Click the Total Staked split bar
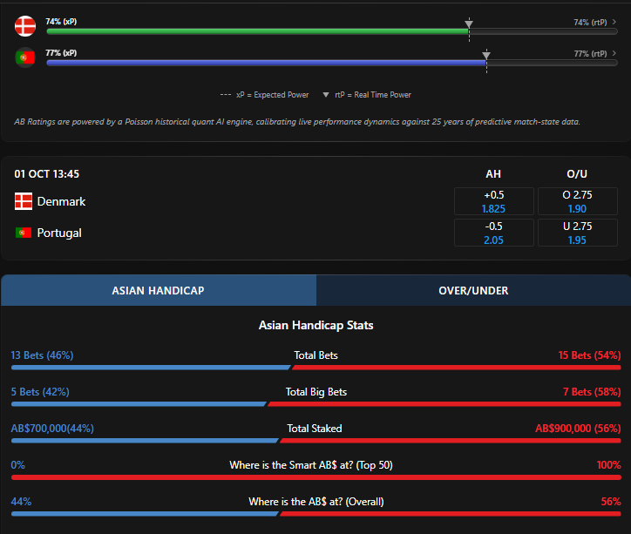This screenshot has width=631, height=534. [315, 441]
